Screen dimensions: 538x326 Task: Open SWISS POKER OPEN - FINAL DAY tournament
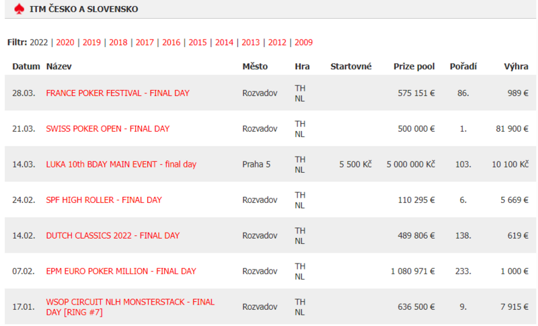[108, 129]
